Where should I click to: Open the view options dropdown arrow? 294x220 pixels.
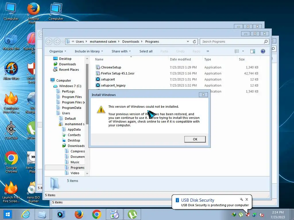click(x=243, y=51)
